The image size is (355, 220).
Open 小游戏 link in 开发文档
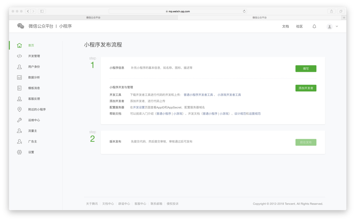coord(224,114)
